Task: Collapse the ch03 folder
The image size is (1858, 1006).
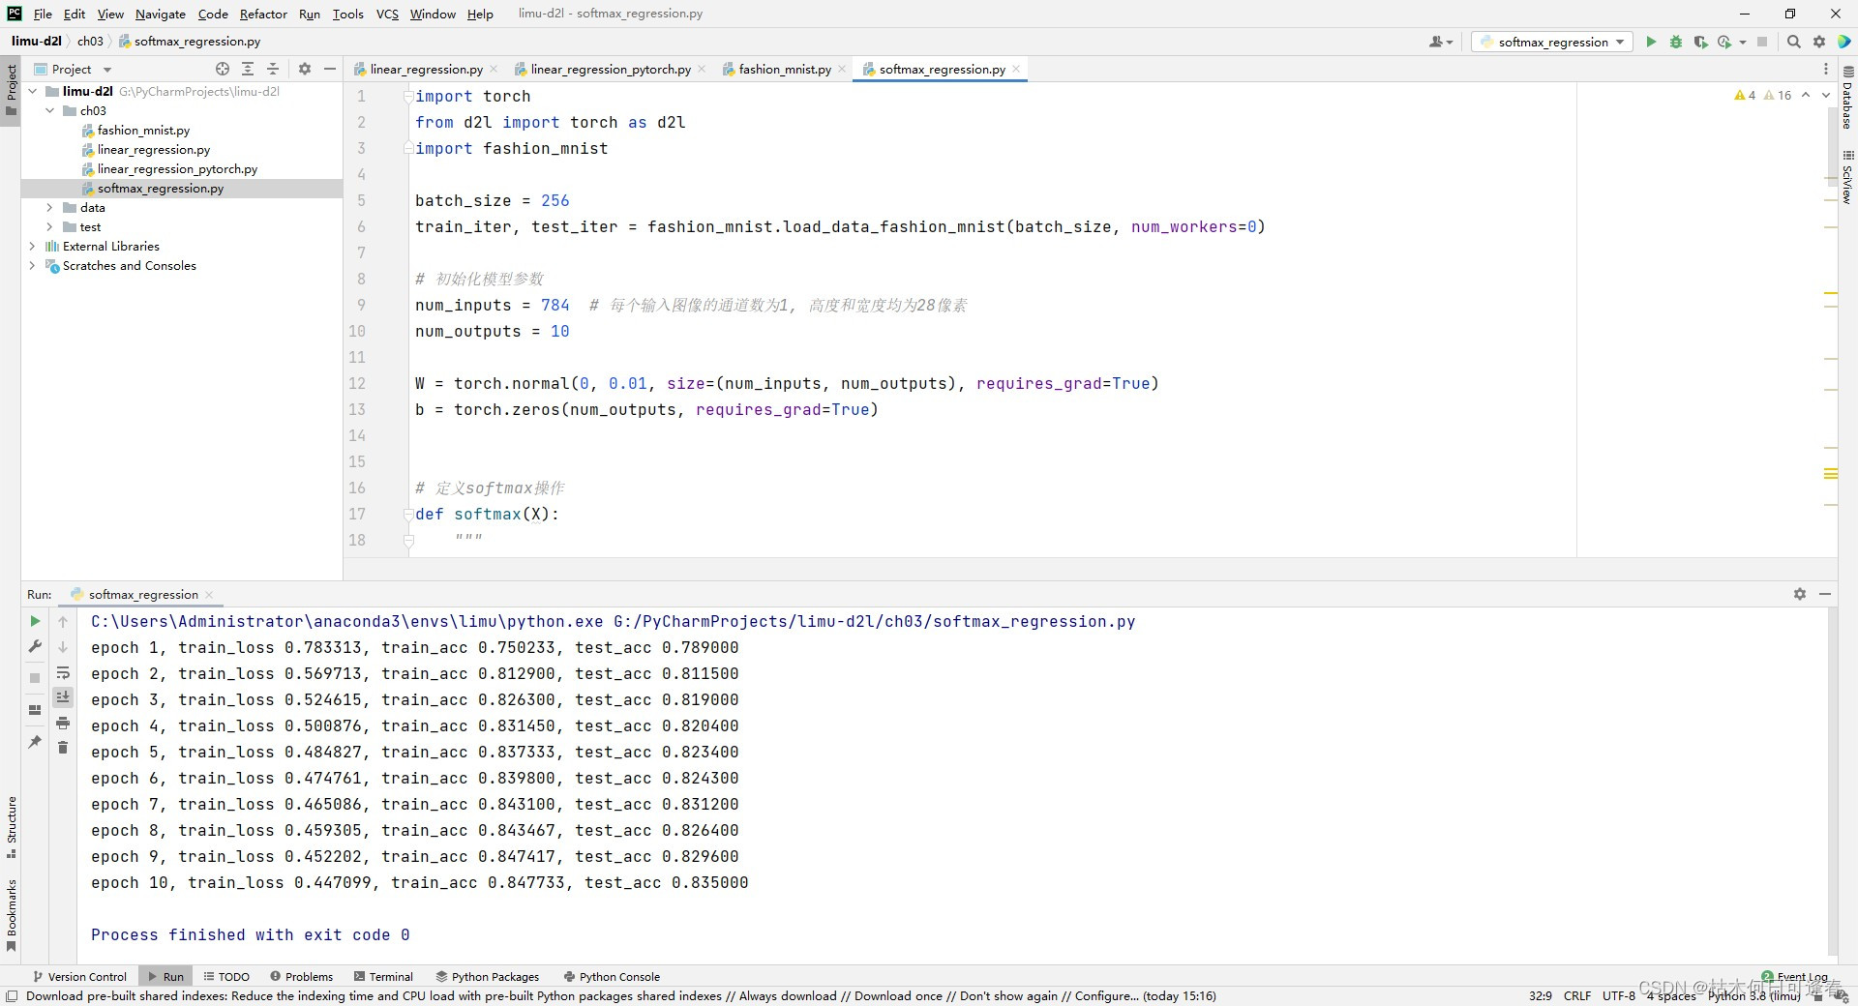Action: click(x=50, y=111)
